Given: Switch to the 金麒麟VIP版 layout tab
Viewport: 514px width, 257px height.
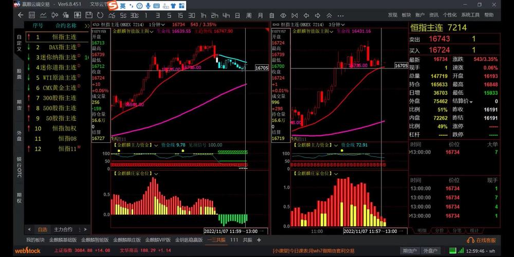Looking at the screenshot, I should 157,240.
